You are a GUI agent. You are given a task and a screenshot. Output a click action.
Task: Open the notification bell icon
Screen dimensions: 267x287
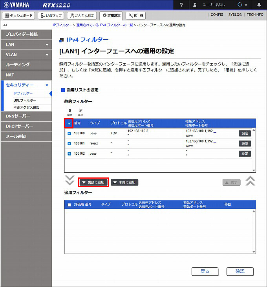pyautogui.click(x=259, y=5)
